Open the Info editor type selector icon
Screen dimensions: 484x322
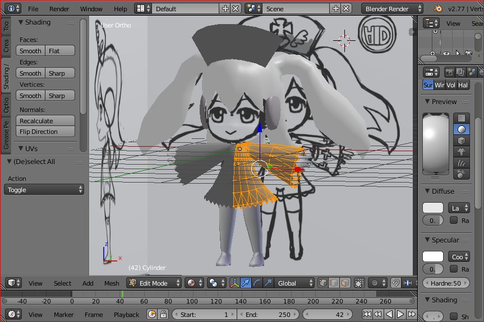tap(13, 8)
